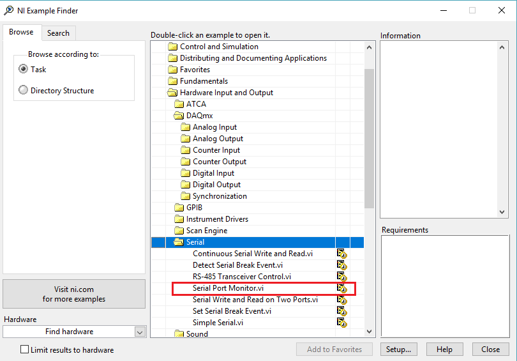Screen dimensions: 517x361
Task: Click the Close button at bottom
Action: 491,349
